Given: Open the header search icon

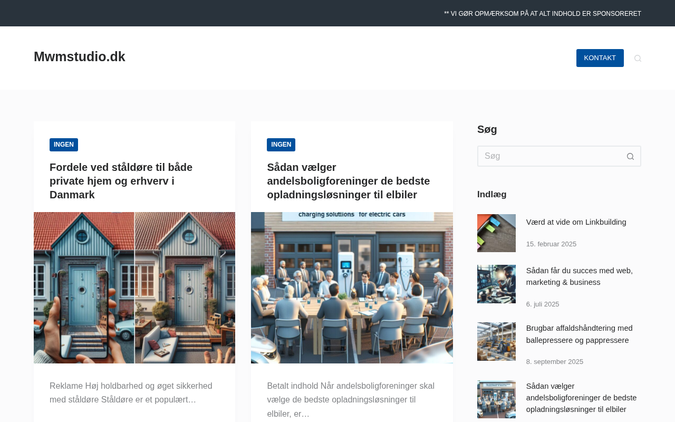Looking at the screenshot, I should click(638, 58).
